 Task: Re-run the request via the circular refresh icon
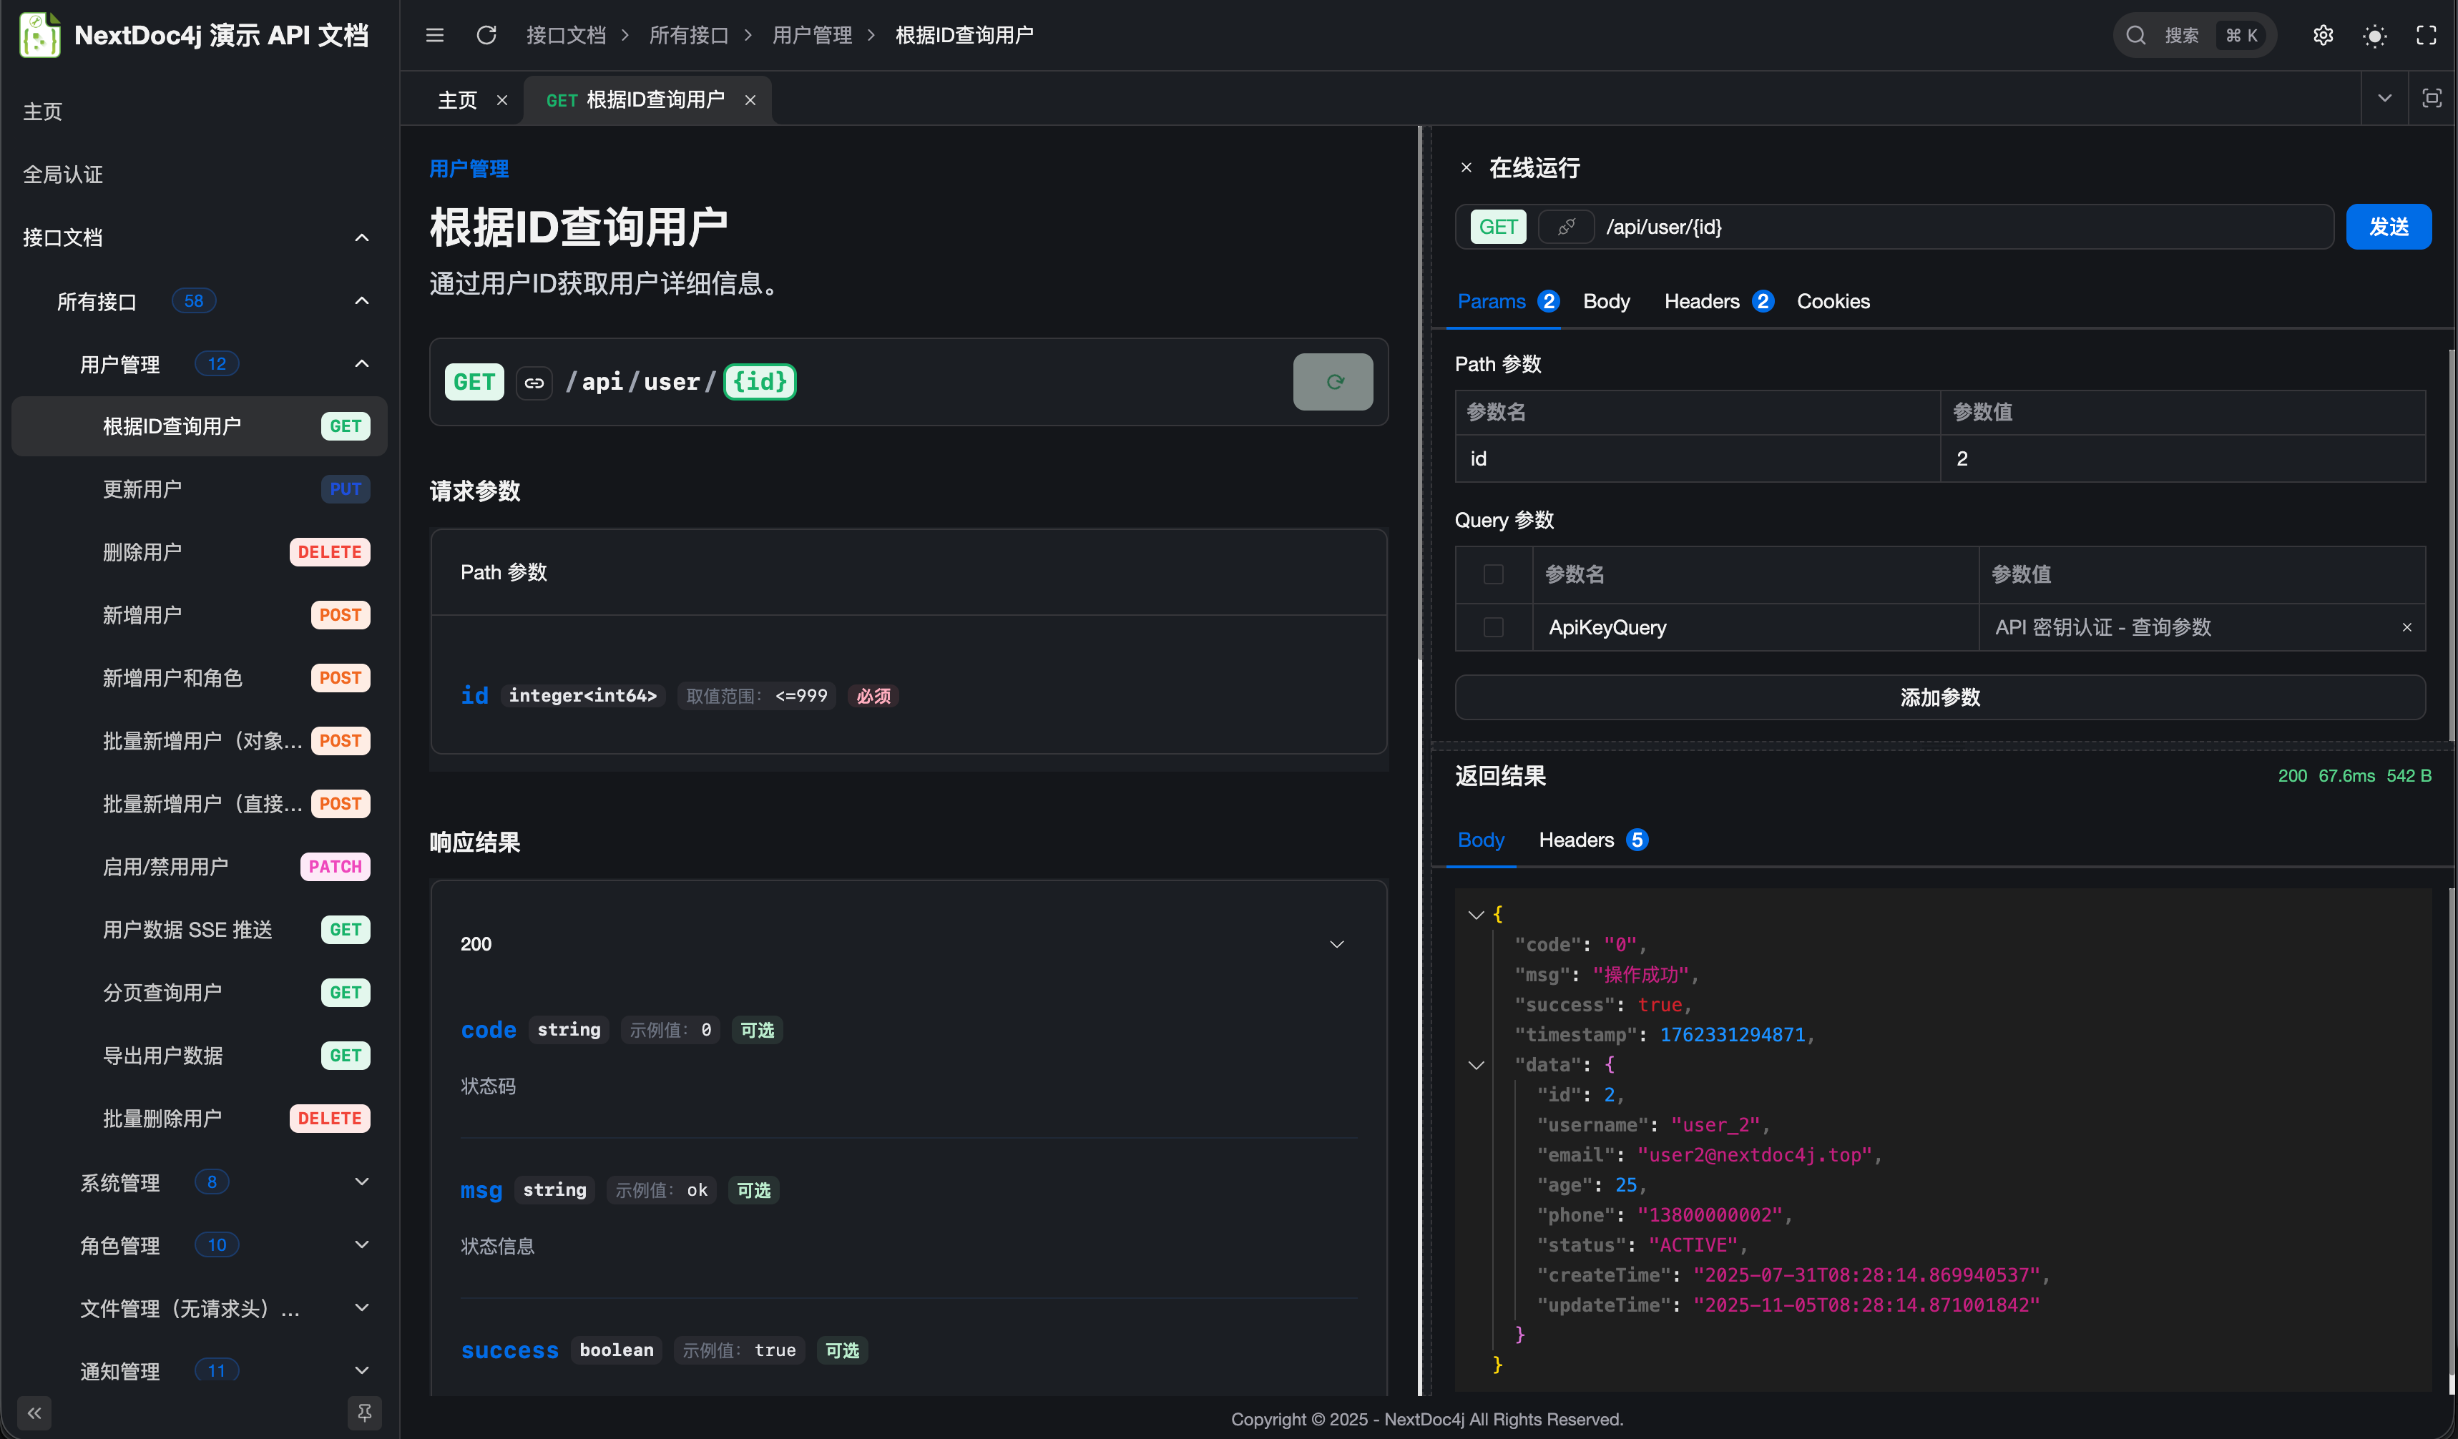[1333, 381]
